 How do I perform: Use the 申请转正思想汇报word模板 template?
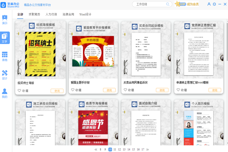tap(215, 90)
